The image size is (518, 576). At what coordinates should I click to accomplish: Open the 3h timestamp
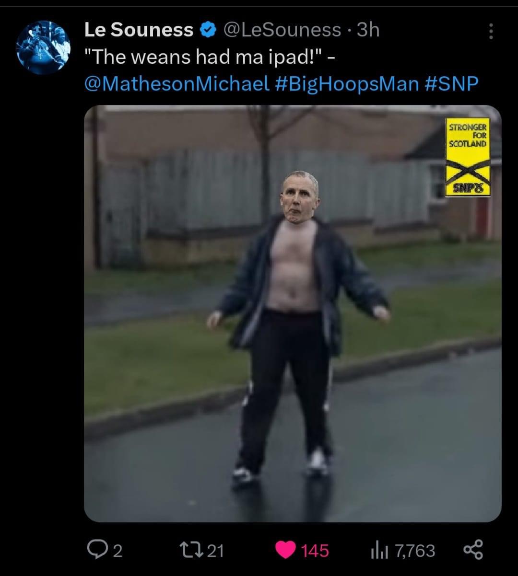367,30
